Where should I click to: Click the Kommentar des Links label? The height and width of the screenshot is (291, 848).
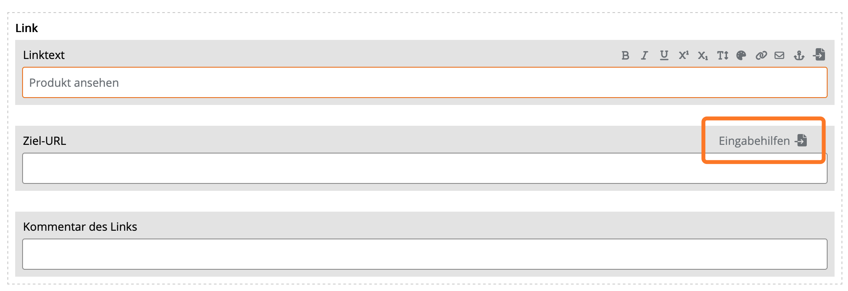[x=80, y=227]
